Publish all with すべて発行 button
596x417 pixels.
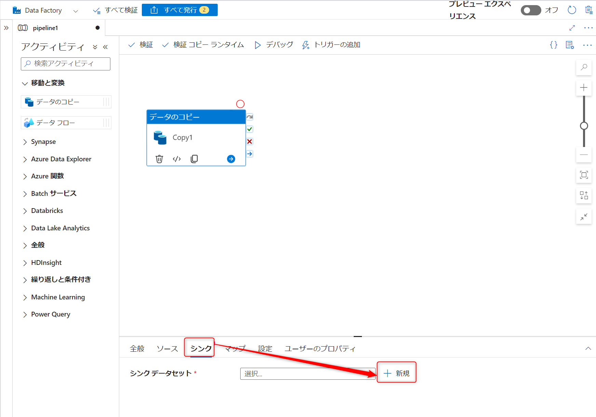click(x=180, y=10)
